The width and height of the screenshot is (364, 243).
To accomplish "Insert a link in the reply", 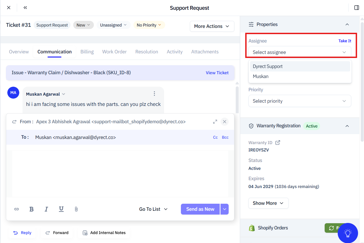I will 17,209.
